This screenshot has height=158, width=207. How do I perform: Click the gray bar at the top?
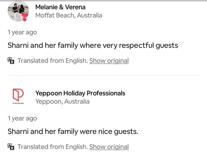coord(103,1)
